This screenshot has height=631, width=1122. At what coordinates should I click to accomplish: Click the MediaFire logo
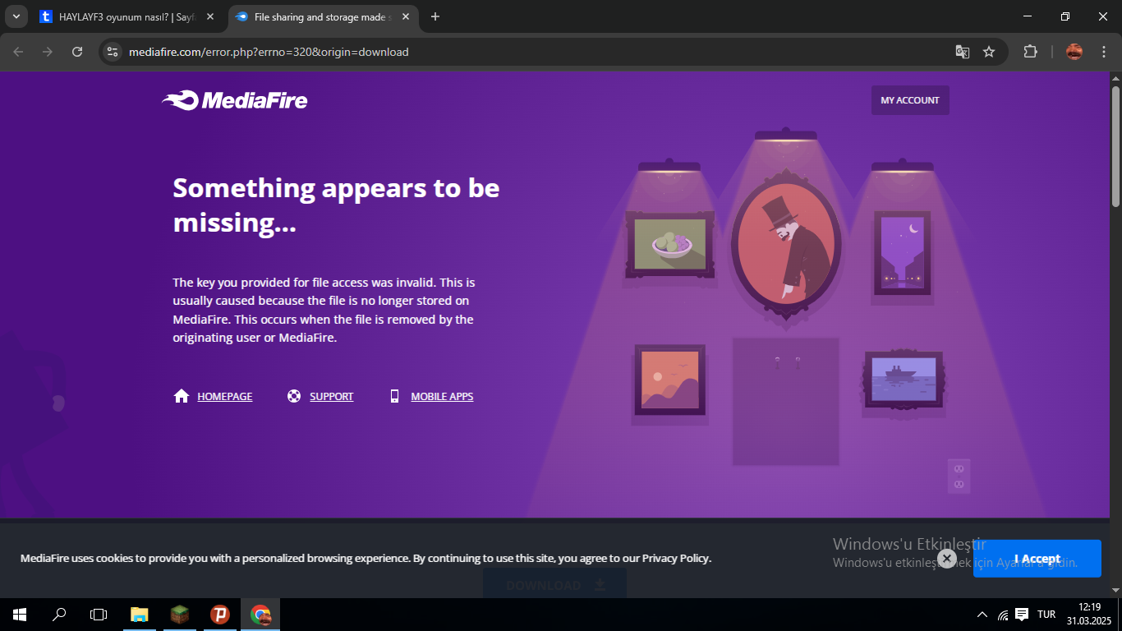point(235,100)
